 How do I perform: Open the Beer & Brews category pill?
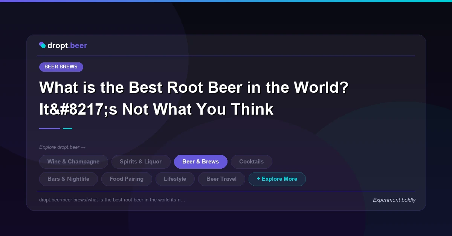[x=201, y=162]
